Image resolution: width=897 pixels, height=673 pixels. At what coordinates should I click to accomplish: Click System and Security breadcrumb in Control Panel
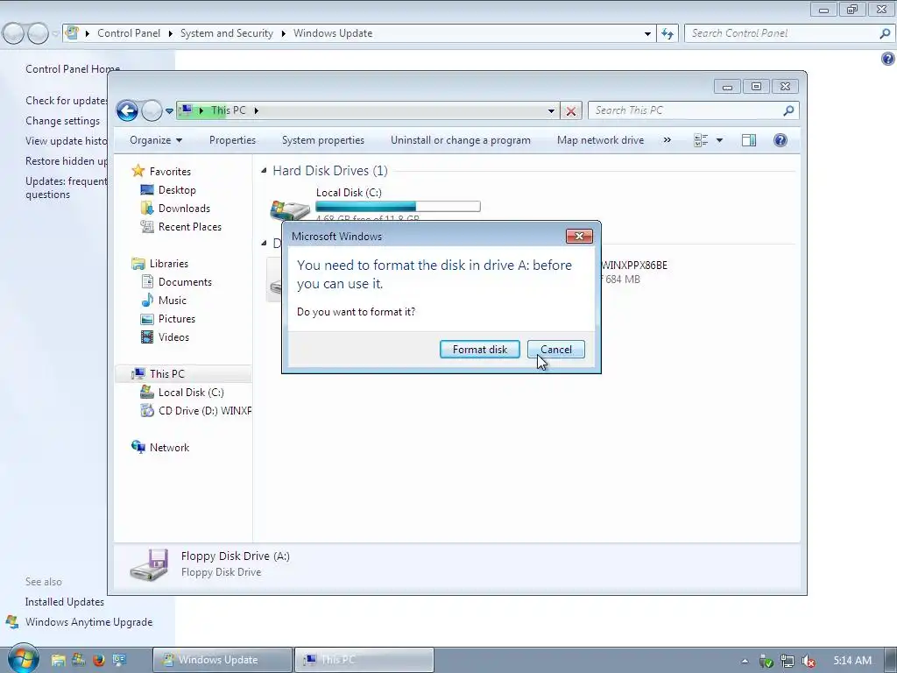point(227,33)
